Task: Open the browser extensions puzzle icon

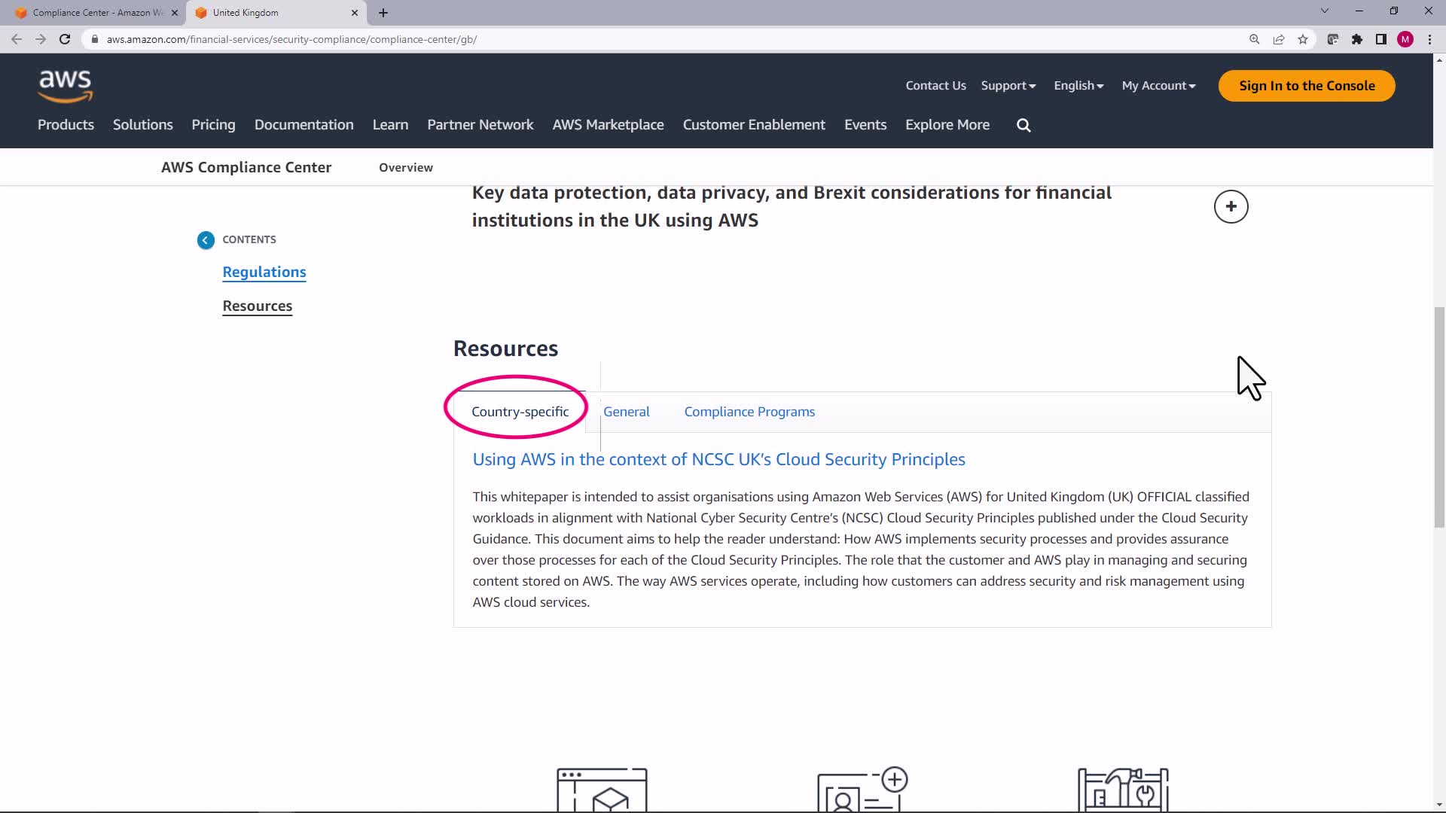Action: point(1357,39)
